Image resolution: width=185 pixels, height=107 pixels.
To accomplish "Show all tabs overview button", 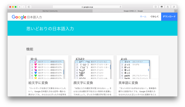I will click(174, 7).
